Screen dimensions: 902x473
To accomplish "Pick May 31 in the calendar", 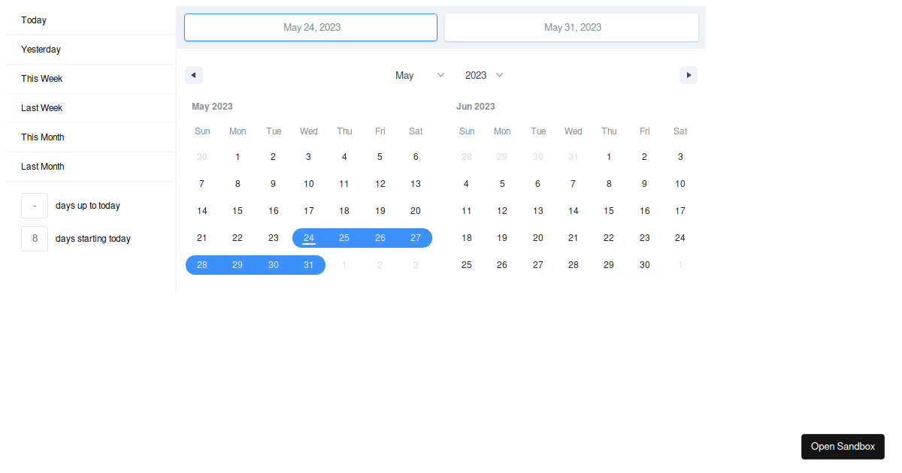I will [309, 265].
